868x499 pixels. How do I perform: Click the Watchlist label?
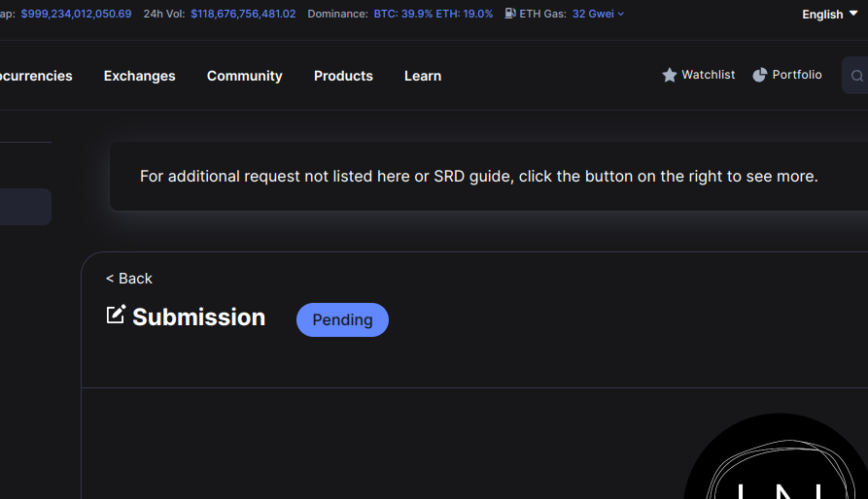coord(708,75)
